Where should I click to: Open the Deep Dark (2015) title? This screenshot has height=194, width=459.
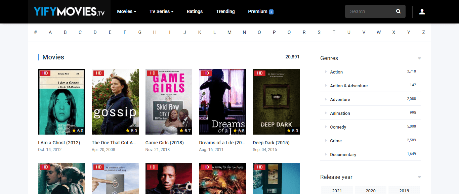tap(271, 143)
